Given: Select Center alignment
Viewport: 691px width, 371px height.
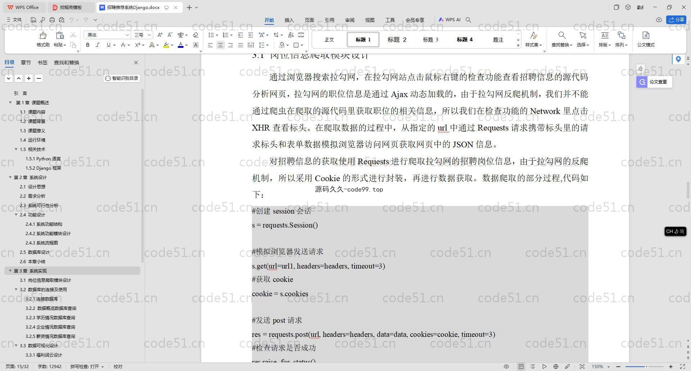Looking at the screenshot, I should click(220, 45).
